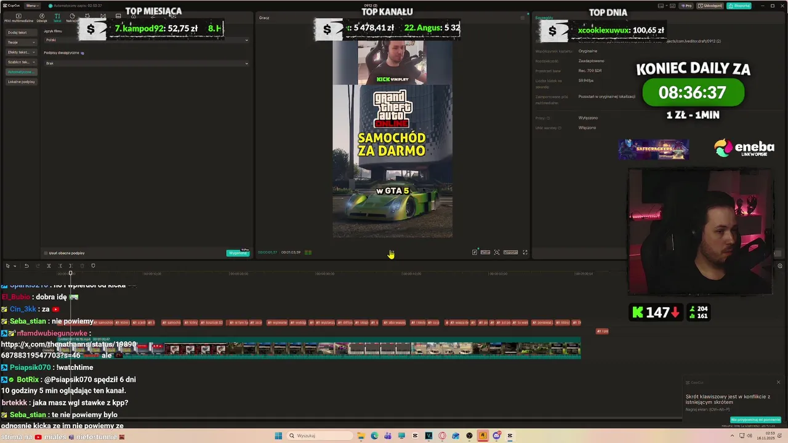Tick Usuń obecne podpisy checkbox

pyautogui.click(x=46, y=253)
